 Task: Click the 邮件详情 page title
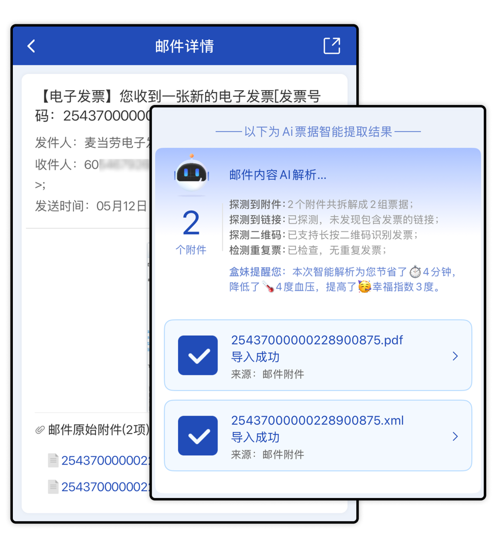coord(185,46)
